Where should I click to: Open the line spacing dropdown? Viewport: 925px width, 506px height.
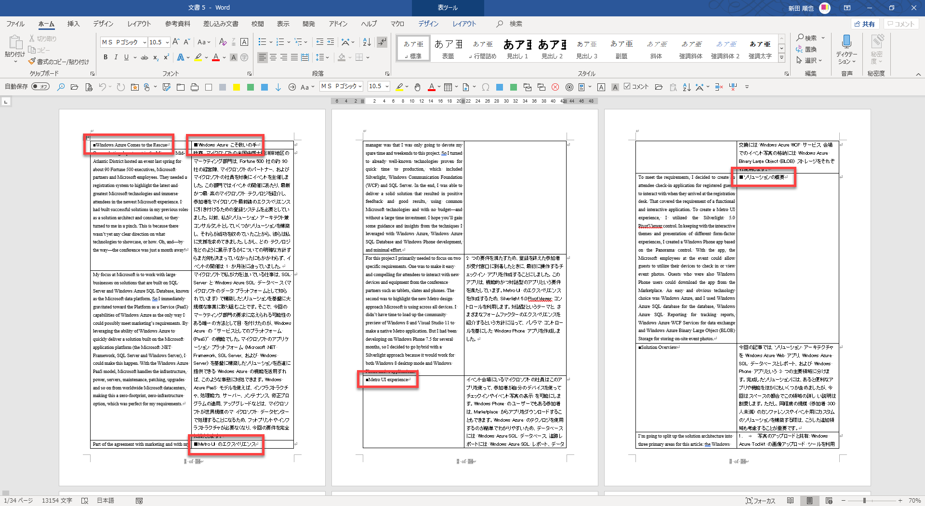[x=322, y=57]
